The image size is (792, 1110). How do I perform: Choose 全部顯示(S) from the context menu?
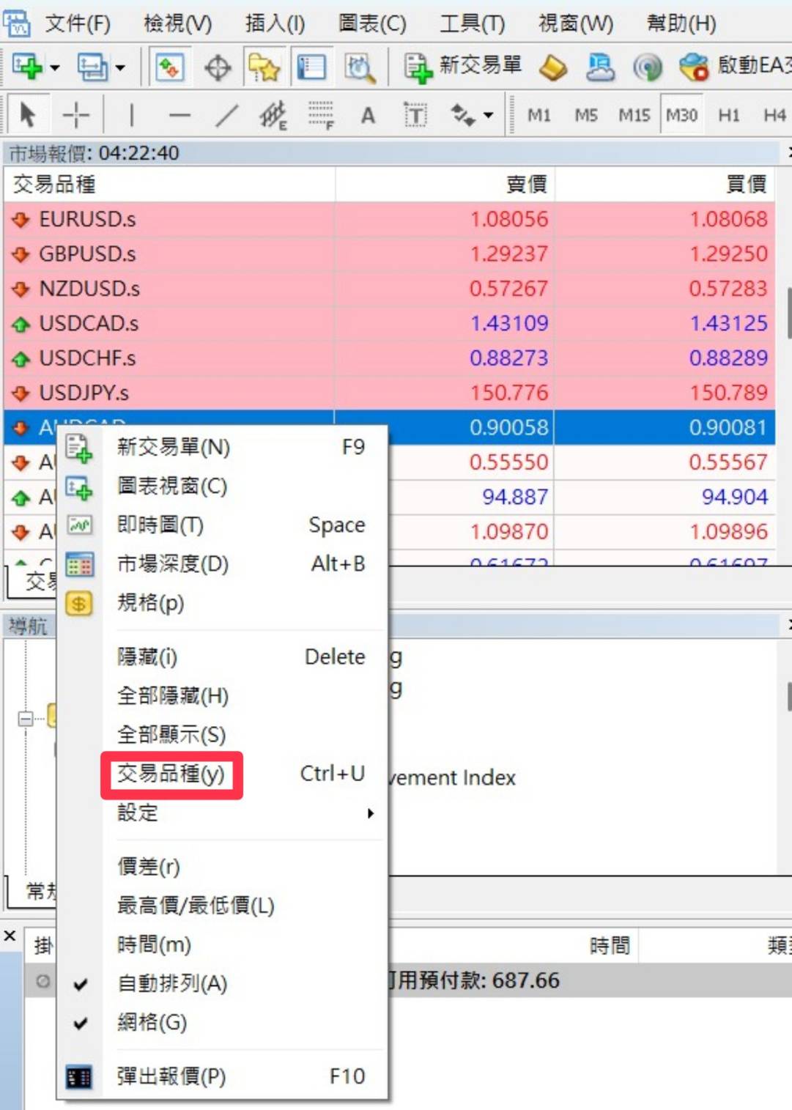pos(222,734)
